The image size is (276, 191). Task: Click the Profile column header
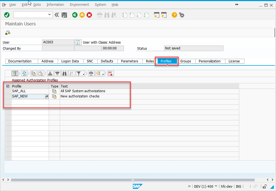pyautogui.click(x=30, y=86)
